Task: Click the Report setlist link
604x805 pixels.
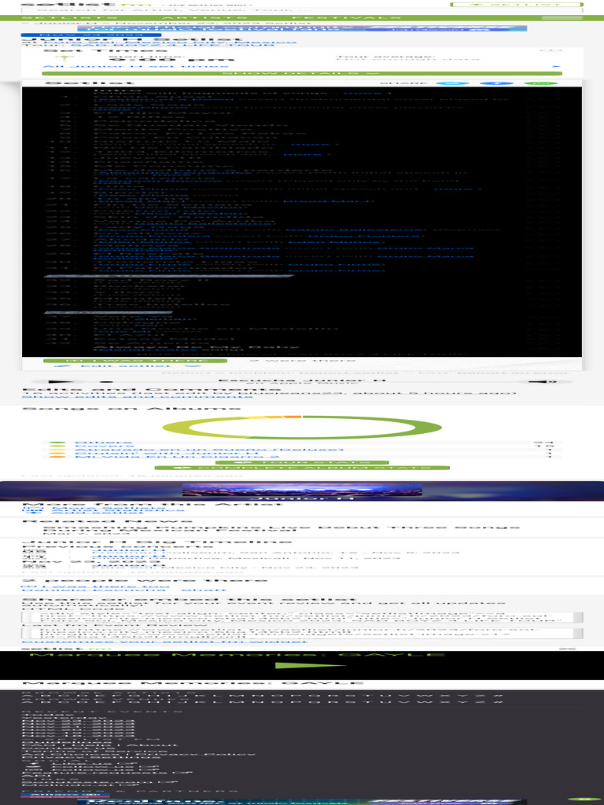Action: [x=350, y=372]
